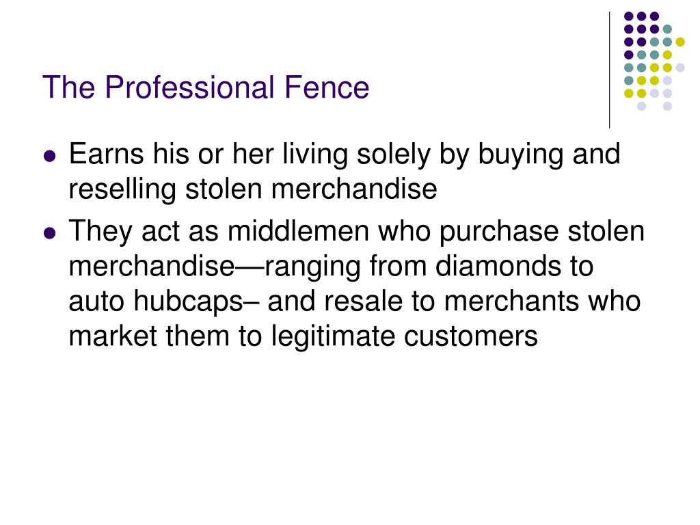This screenshot has height=525, width=700.
Task: Click the bottom-left yellow dot in the pattern
Action: click(629, 93)
